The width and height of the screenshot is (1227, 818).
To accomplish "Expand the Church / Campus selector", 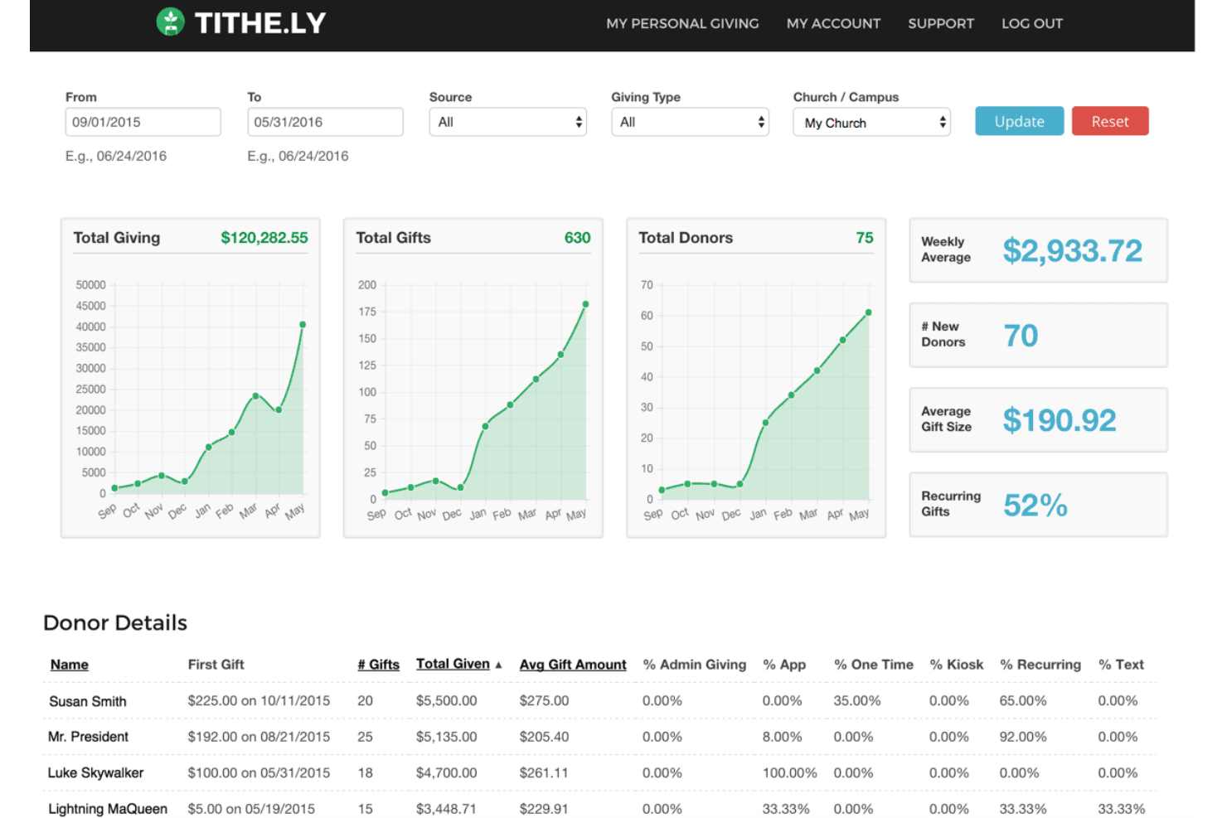I will (871, 123).
